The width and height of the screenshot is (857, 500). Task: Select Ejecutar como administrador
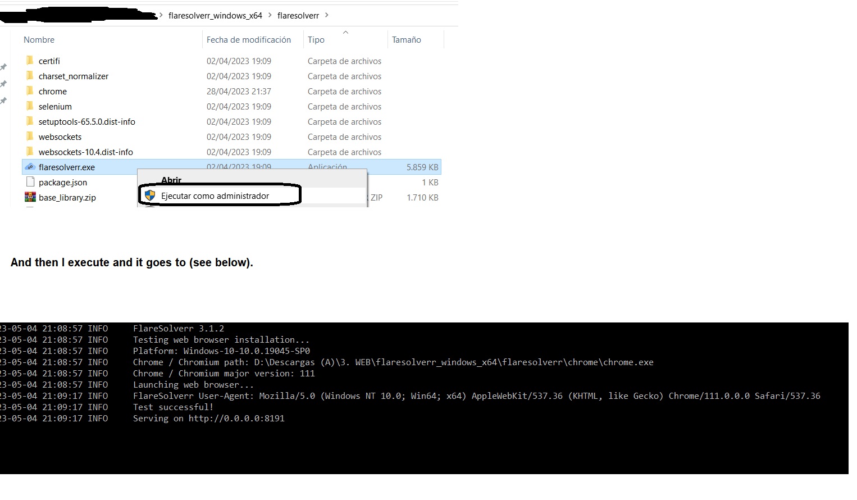(x=216, y=196)
